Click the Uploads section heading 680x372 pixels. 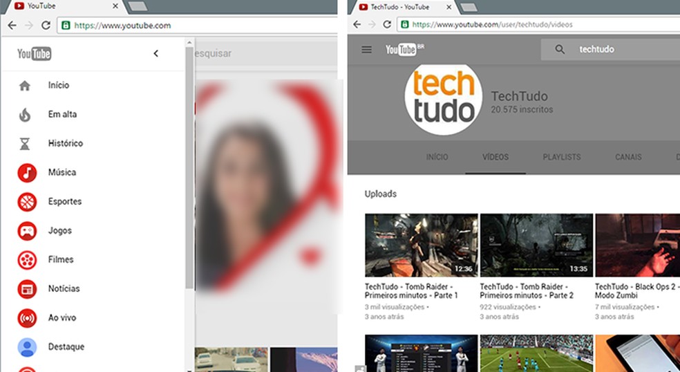pyautogui.click(x=380, y=194)
